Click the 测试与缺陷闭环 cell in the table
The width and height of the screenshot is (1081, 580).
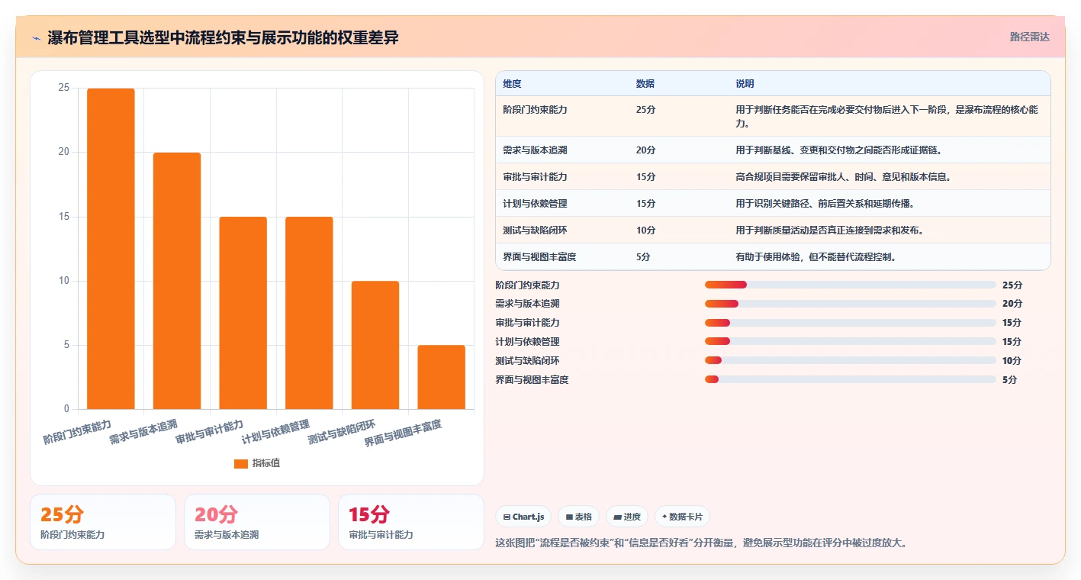[x=535, y=230]
